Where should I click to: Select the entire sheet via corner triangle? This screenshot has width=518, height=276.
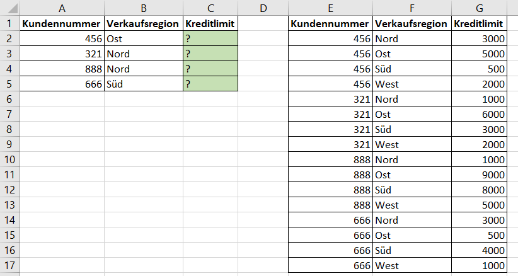pyautogui.click(x=10, y=8)
